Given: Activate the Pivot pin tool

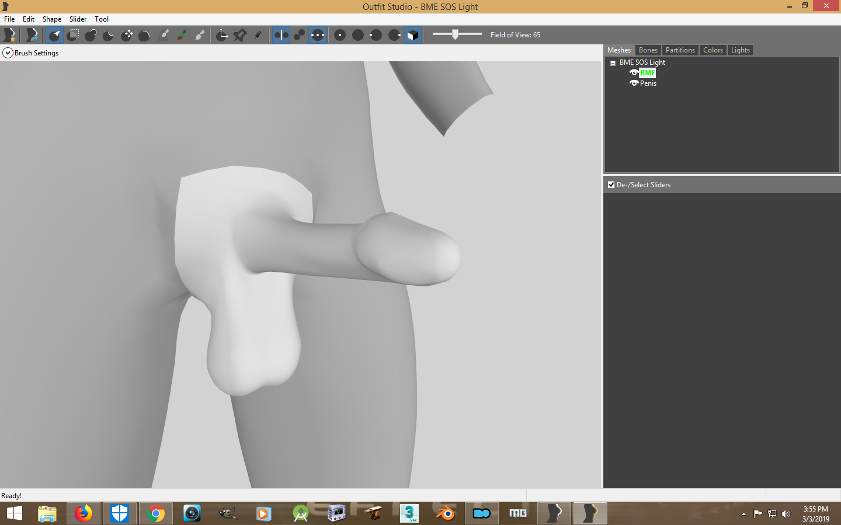Looking at the screenshot, I should pos(240,35).
